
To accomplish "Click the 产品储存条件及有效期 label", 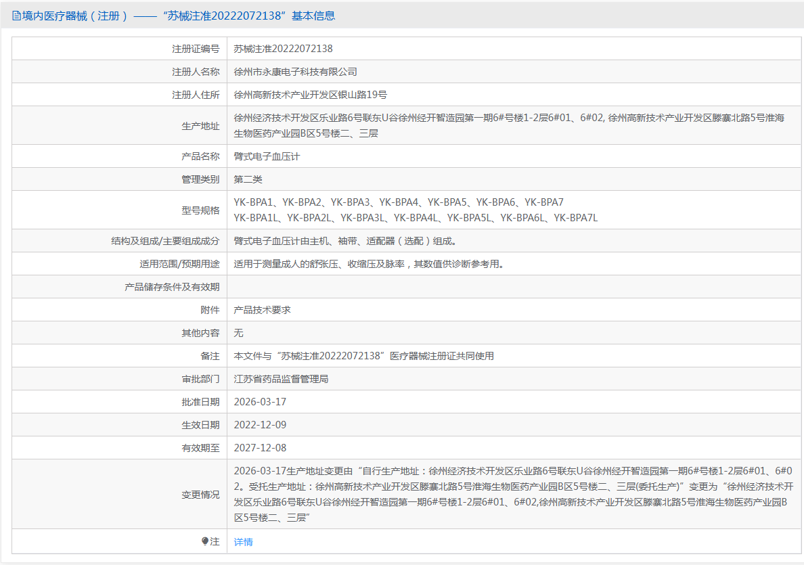I will pos(172,287).
